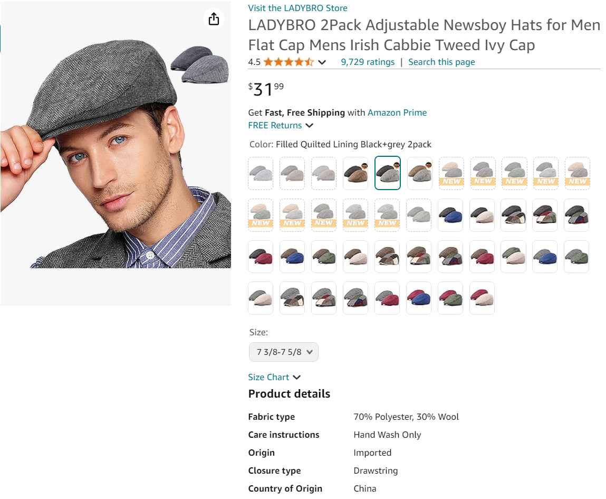
Task: Follow the Amazon Prime link
Action: [x=397, y=112]
